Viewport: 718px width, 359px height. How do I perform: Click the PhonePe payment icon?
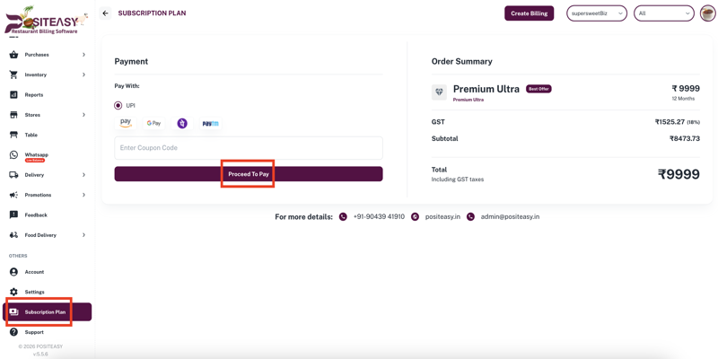pos(182,123)
